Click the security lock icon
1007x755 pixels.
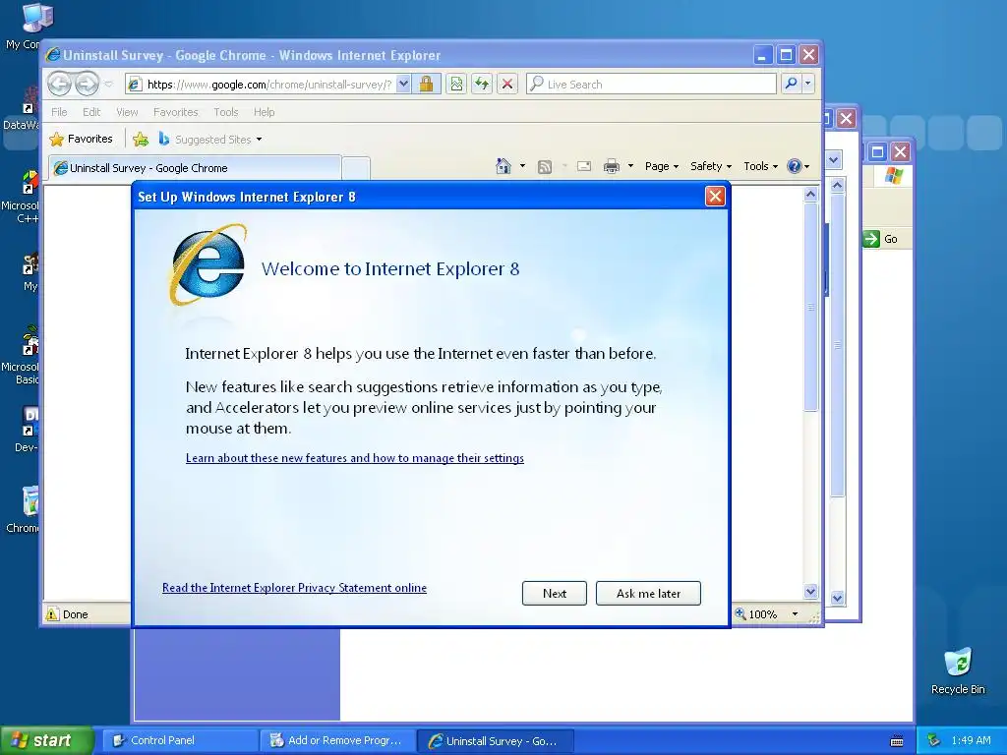point(427,85)
